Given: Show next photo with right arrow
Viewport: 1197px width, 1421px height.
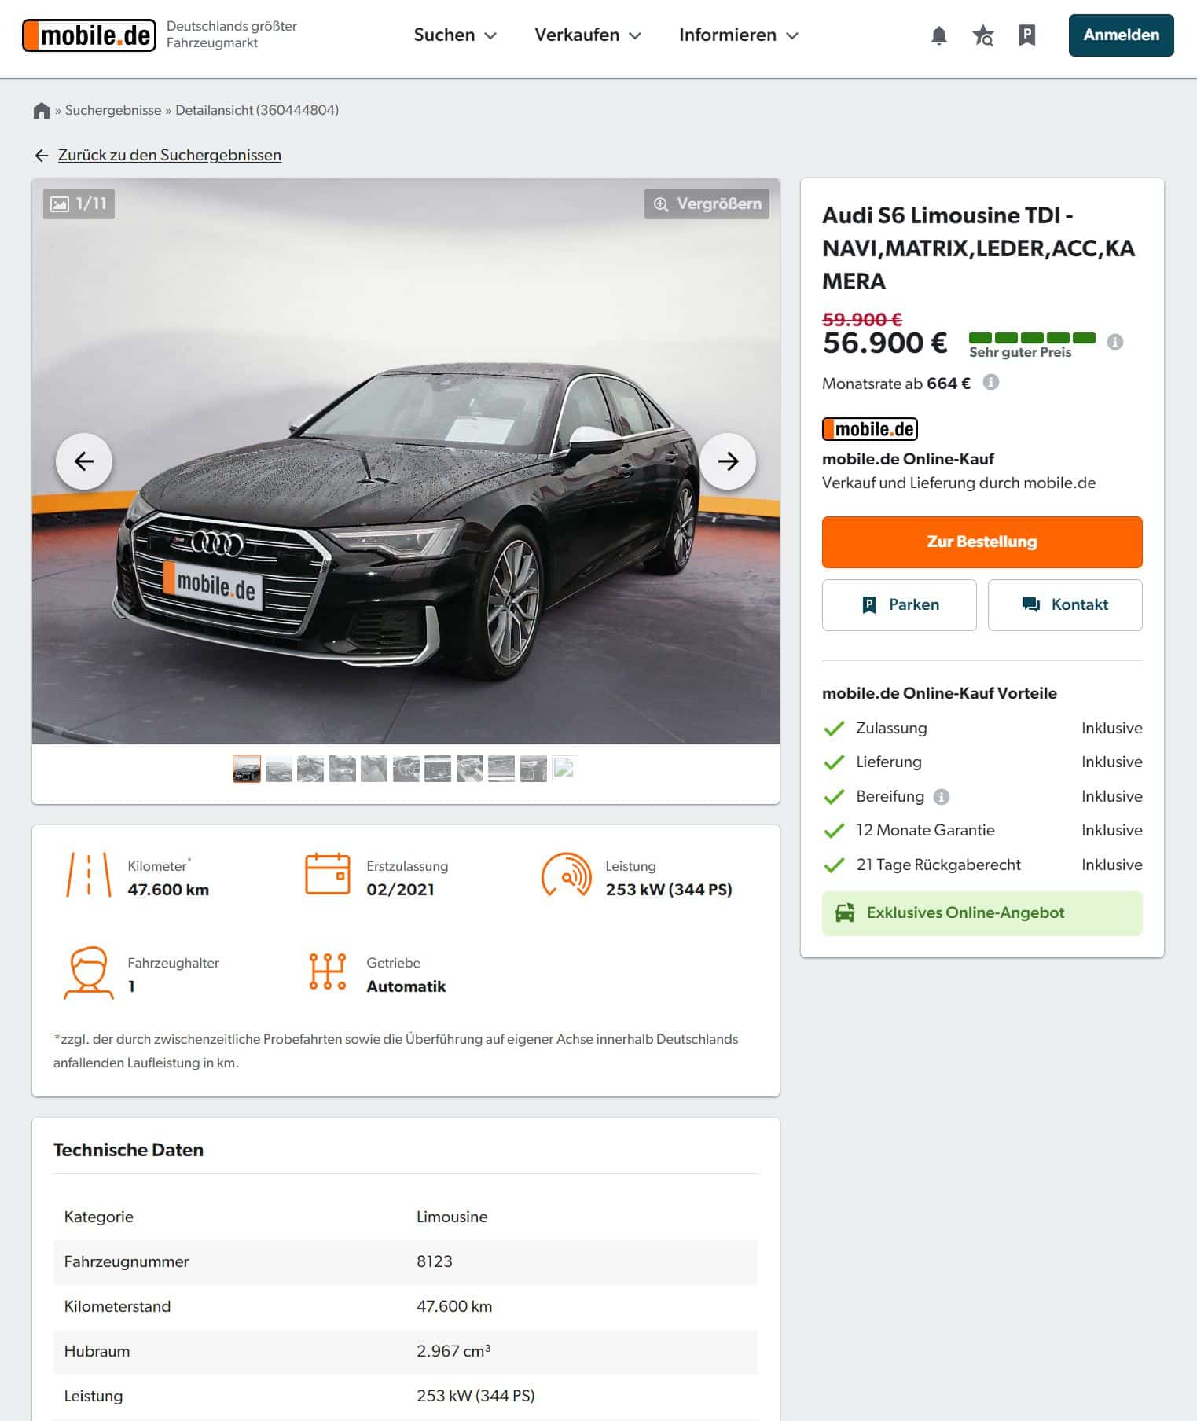Looking at the screenshot, I should pyautogui.click(x=728, y=461).
